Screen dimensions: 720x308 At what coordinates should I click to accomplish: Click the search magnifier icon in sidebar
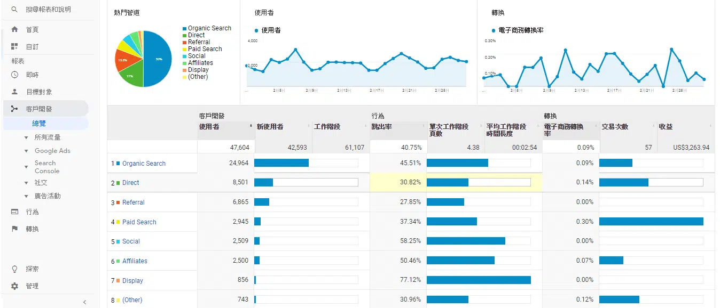14,10
